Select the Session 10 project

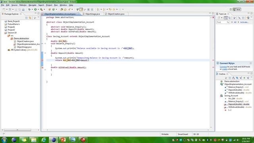12,33
